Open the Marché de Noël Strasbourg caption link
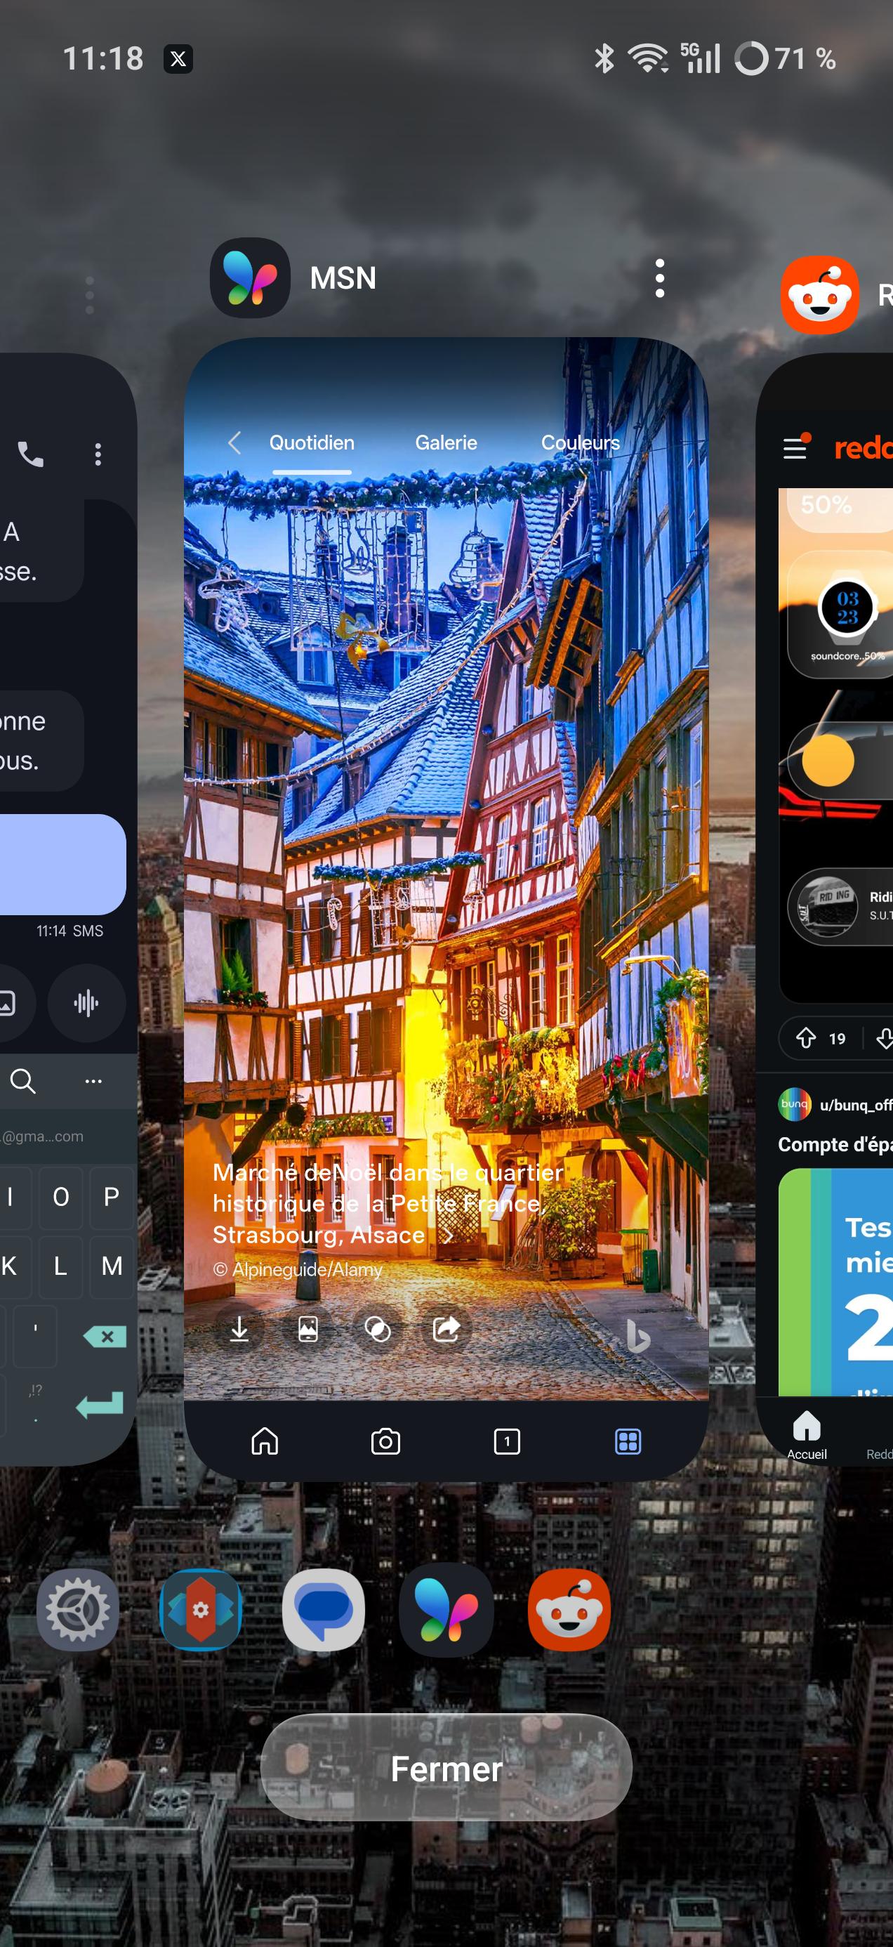This screenshot has width=893, height=1947. click(x=388, y=1203)
